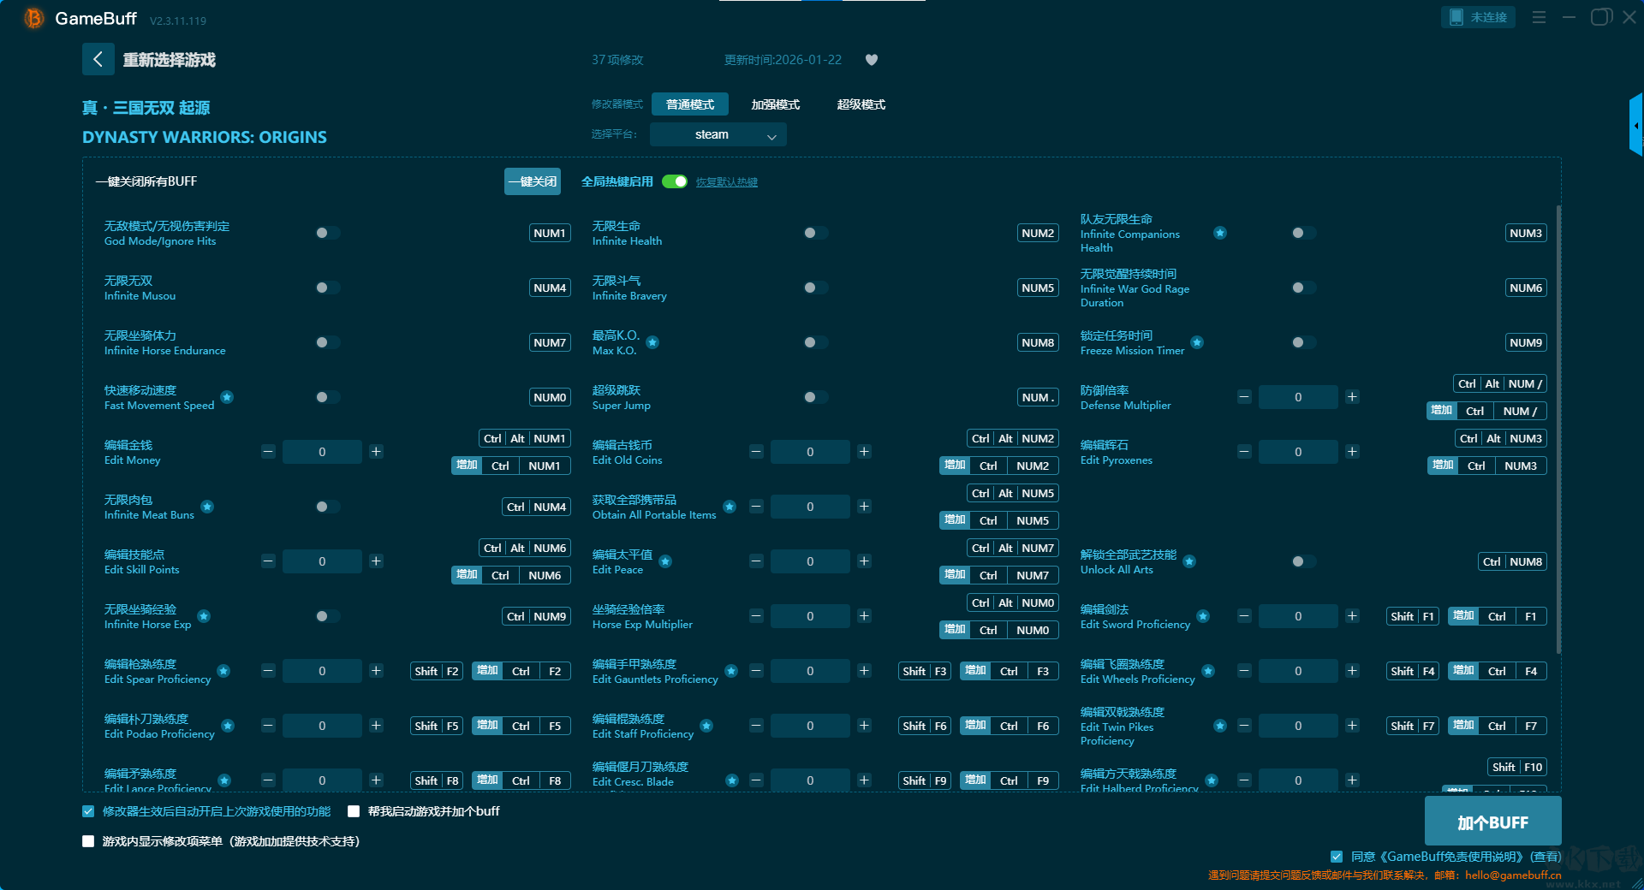
Task: Click star badge beside Edit Staff Proficiency
Action: pyautogui.click(x=706, y=726)
